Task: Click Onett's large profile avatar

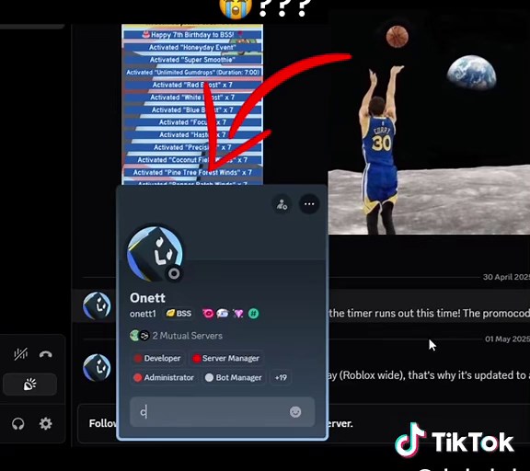Action: click(156, 254)
